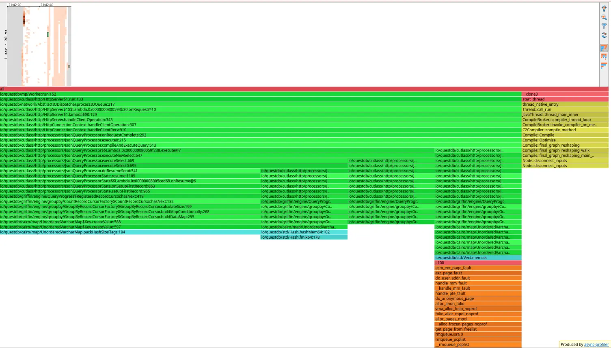This screenshot has height=348, width=611.
Task: Click the green selection marker in heatmap
Action: pyautogui.click(x=48, y=35)
